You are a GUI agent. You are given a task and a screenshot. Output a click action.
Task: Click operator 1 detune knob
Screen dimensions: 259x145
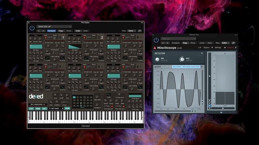coord(30,39)
